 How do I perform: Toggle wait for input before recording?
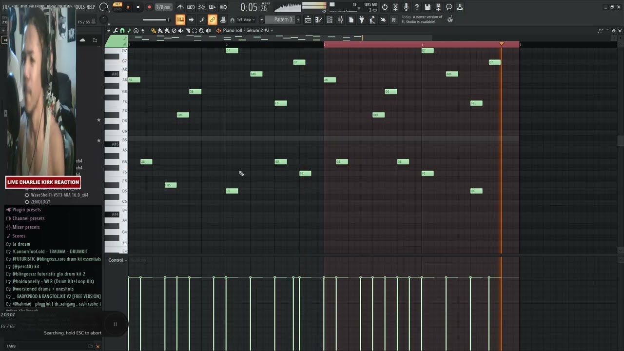point(191,7)
